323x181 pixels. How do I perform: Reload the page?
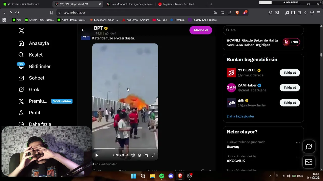click(x=17, y=13)
